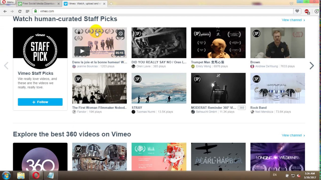
Task: Close the Vimeo tab
Action: click(x=104, y=4)
